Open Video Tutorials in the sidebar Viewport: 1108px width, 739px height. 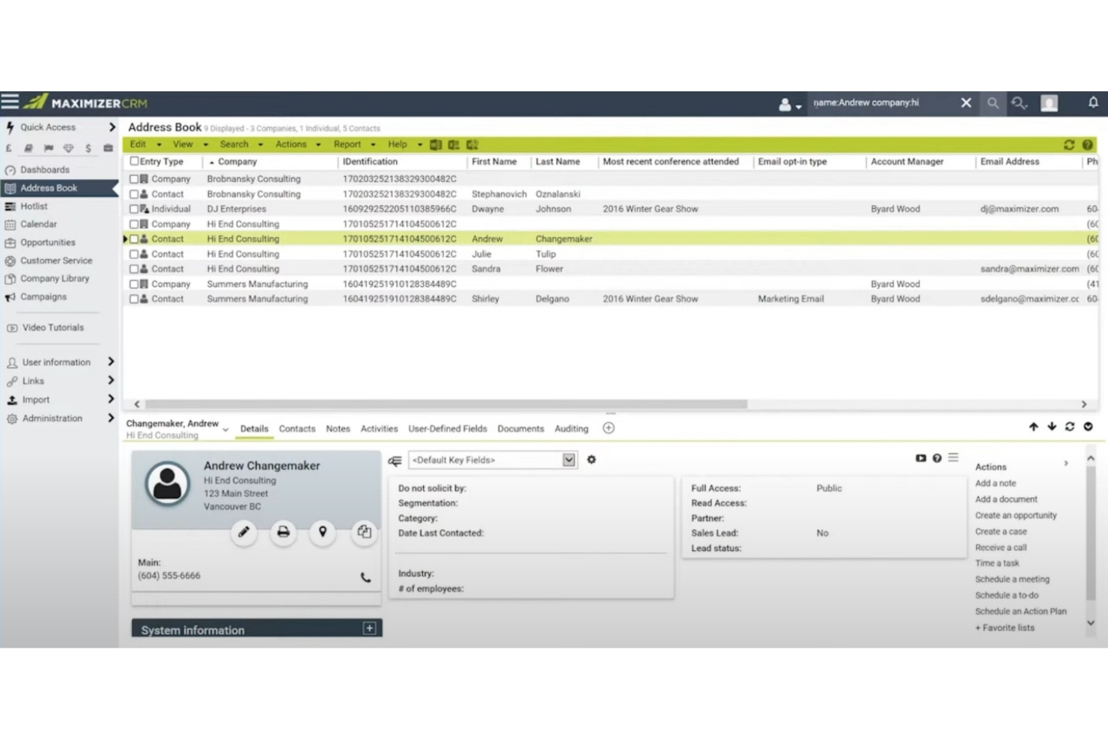(52, 327)
